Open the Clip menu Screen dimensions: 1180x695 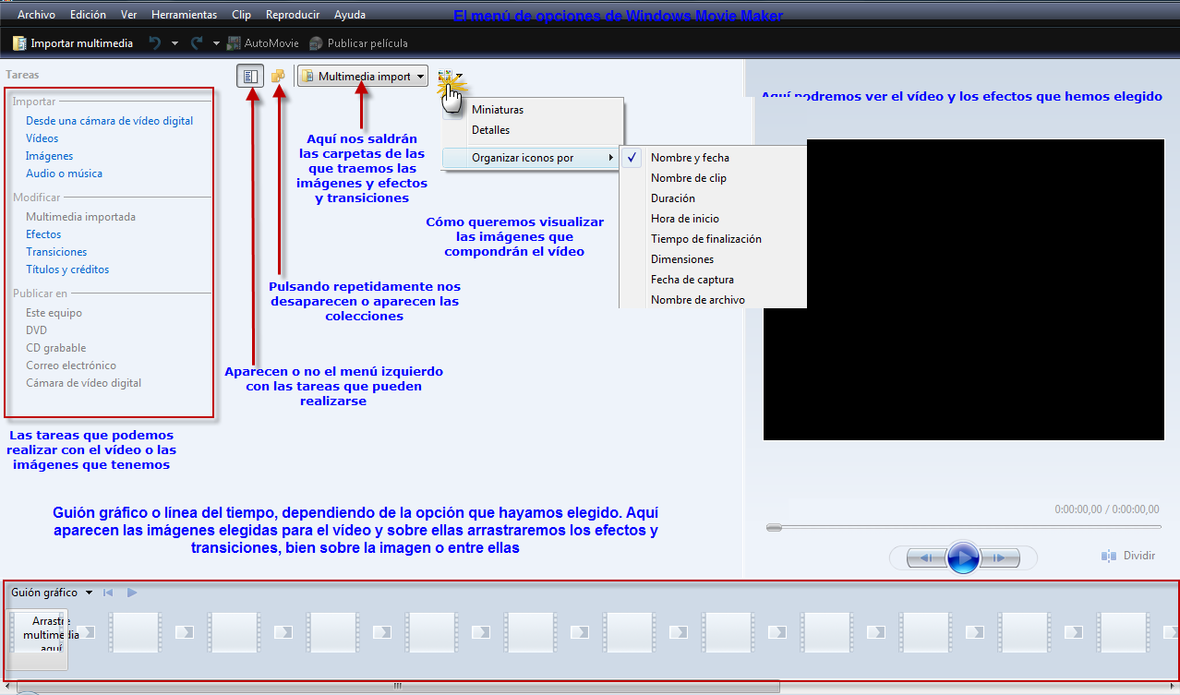[241, 15]
